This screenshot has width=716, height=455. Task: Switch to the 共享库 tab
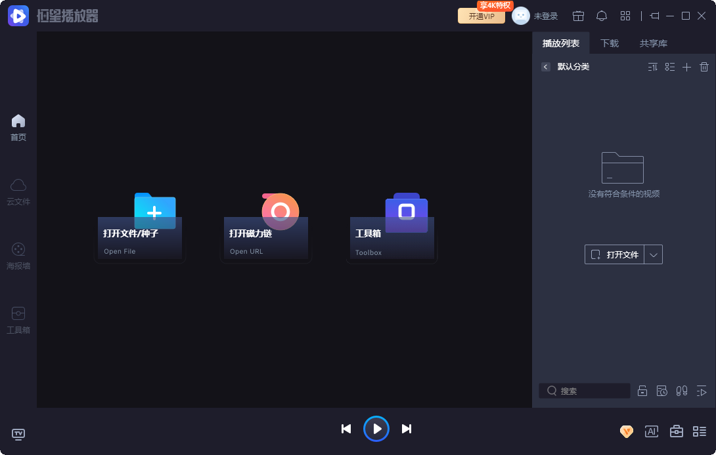pos(654,43)
